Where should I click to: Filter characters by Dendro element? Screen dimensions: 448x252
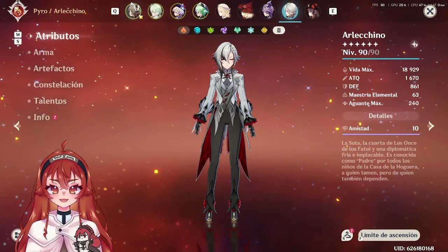pos(210,30)
